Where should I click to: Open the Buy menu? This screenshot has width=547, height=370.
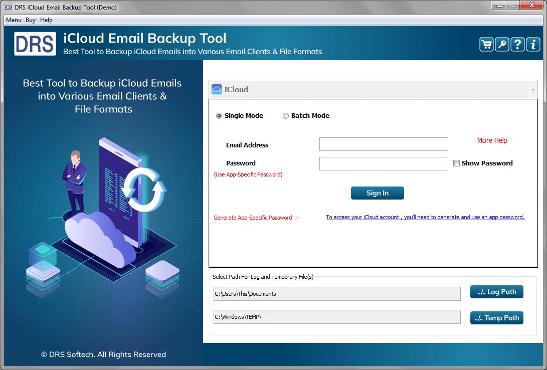click(30, 20)
